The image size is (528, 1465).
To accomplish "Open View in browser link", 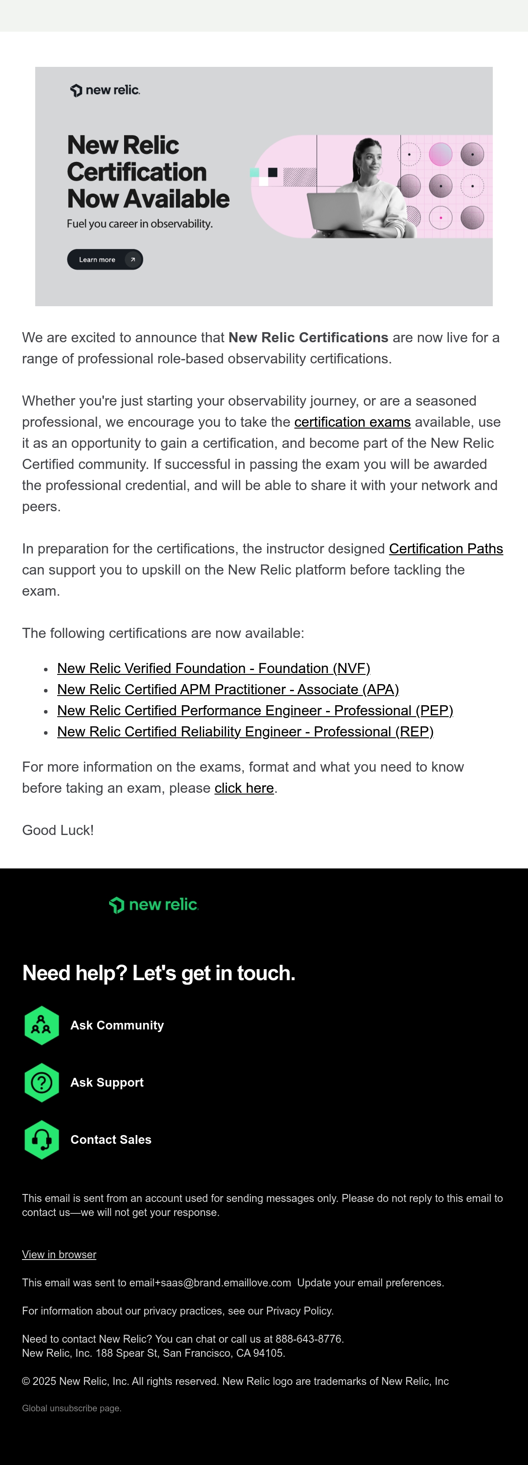I will pyautogui.click(x=59, y=1255).
